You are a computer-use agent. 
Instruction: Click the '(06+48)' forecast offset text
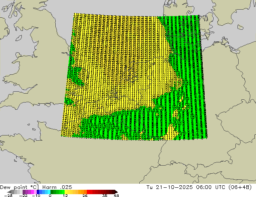(240, 187)
